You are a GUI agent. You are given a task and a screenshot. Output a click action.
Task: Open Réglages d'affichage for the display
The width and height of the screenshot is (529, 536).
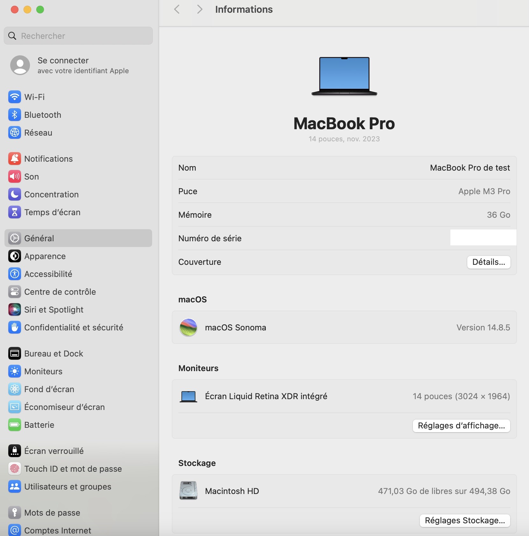point(461,426)
